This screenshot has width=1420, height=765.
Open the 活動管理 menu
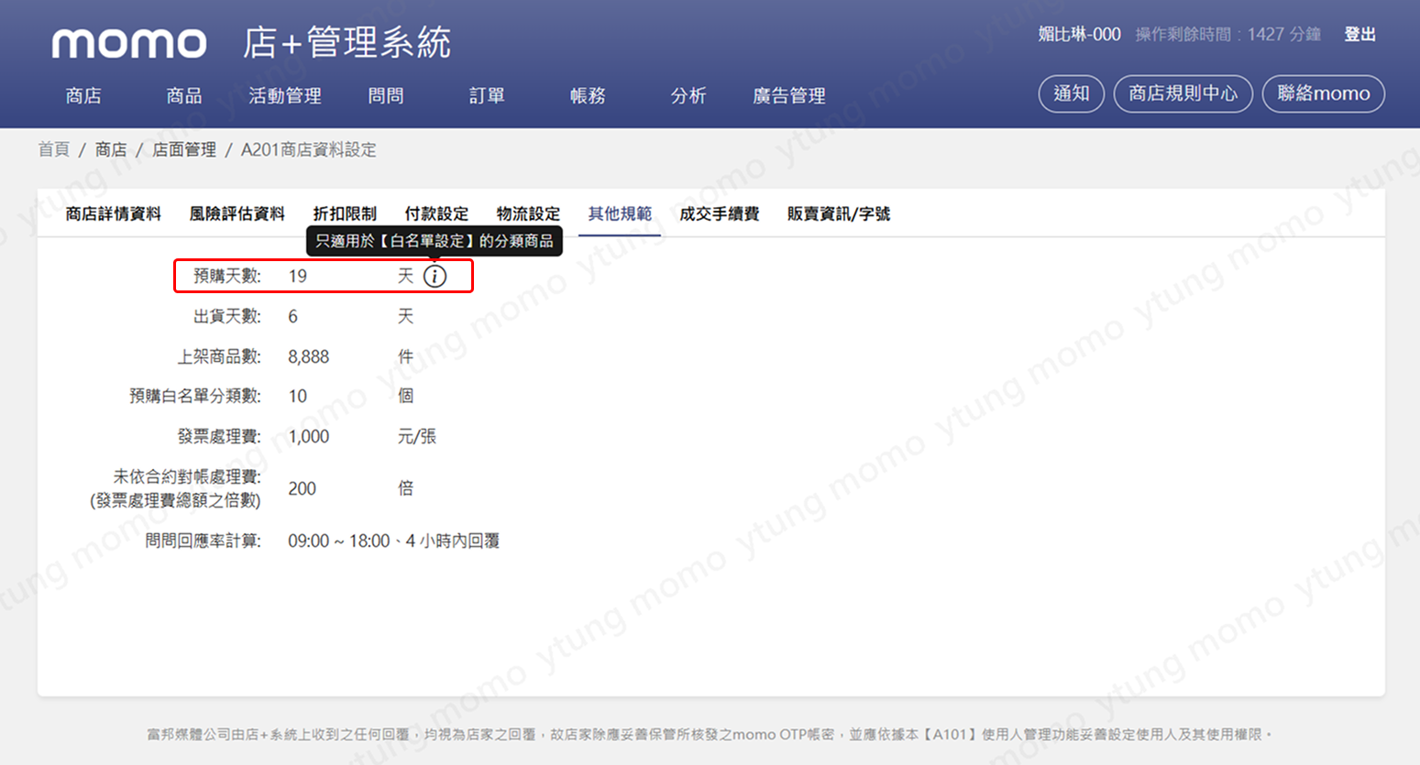coord(285,95)
